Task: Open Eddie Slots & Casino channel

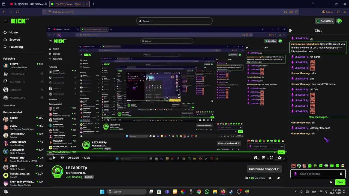Action: [x=23, y=167]
